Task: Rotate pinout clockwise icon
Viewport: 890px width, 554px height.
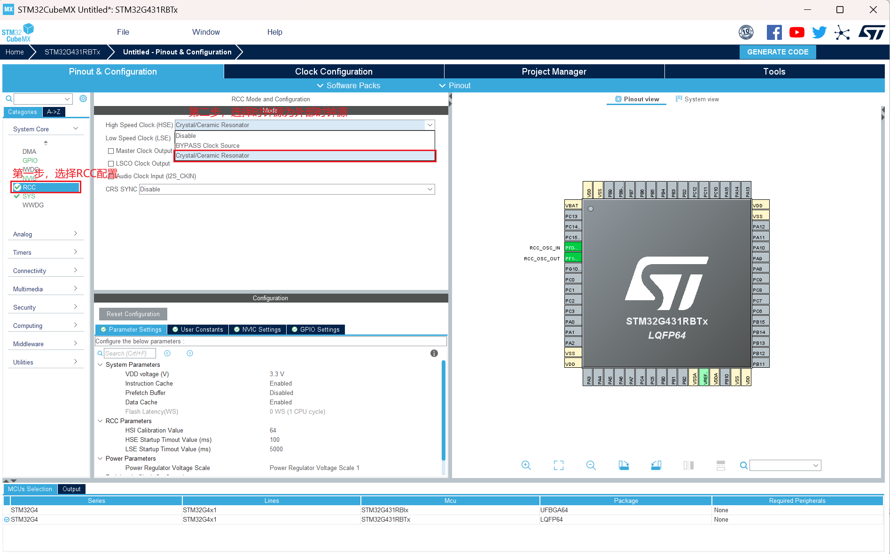Action: (624, 465)
